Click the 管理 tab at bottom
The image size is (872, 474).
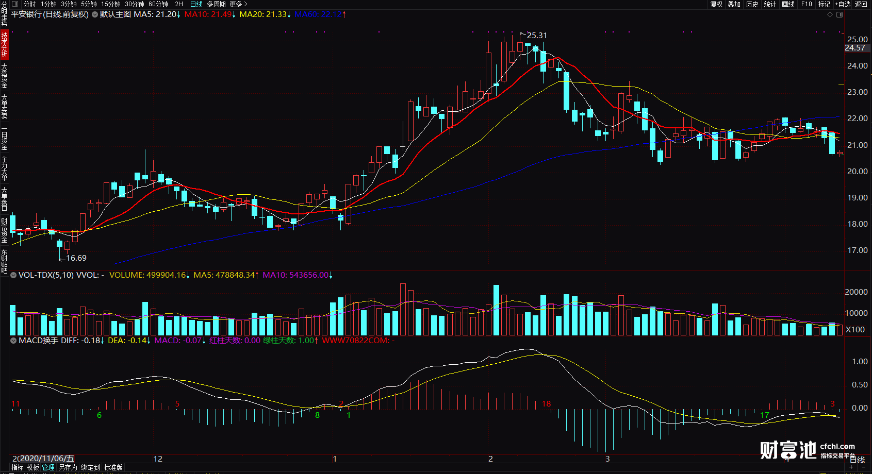[48, 467]
